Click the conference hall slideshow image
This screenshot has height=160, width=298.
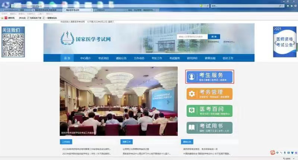(118, 101)
